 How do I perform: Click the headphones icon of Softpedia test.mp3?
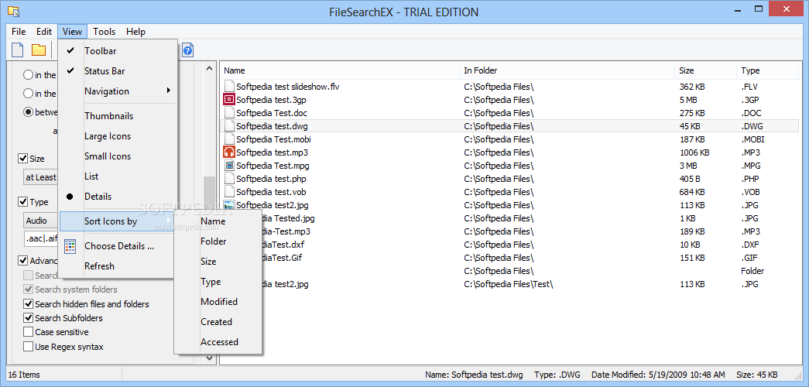[229, 152]
